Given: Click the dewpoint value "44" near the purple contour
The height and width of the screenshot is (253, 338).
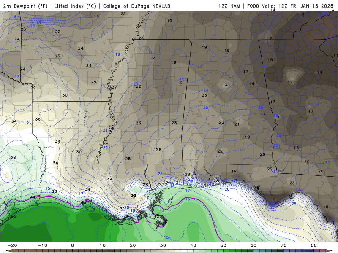Looking at the screenshot, I should (33, 197).
